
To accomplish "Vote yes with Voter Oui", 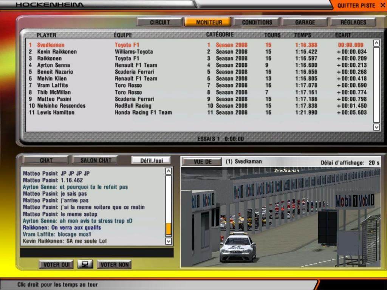I will tap(56, 265).
